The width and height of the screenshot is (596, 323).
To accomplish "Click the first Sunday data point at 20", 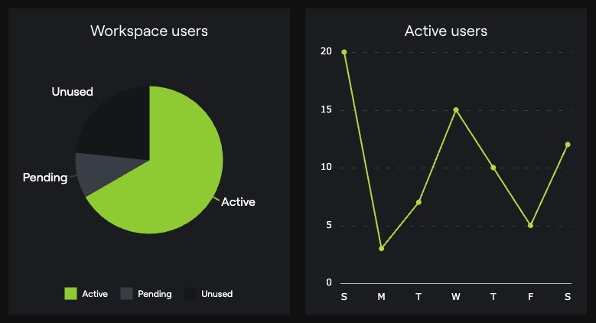I will click(344, 52).
